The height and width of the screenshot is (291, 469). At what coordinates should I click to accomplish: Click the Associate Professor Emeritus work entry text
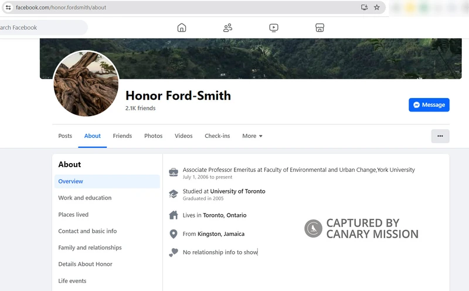(299, 170)
